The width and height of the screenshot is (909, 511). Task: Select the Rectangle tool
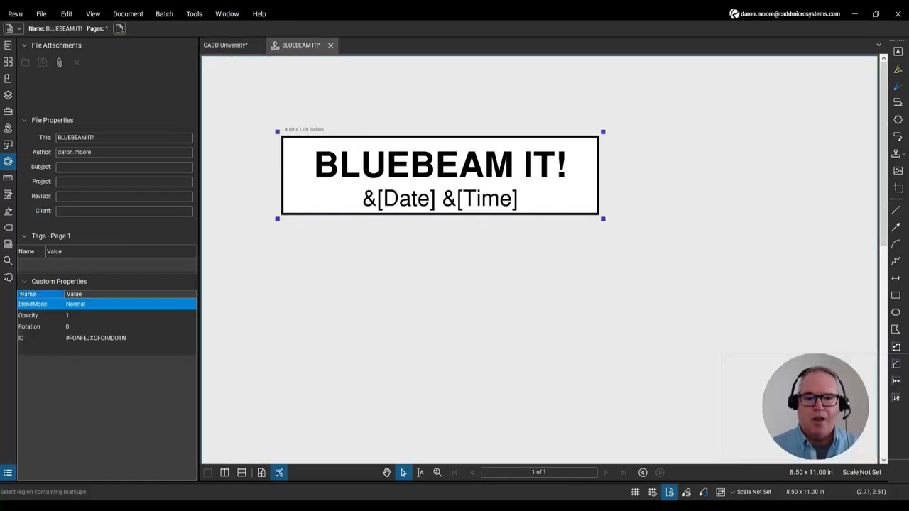pyautogui.click(x=896, y=295)
